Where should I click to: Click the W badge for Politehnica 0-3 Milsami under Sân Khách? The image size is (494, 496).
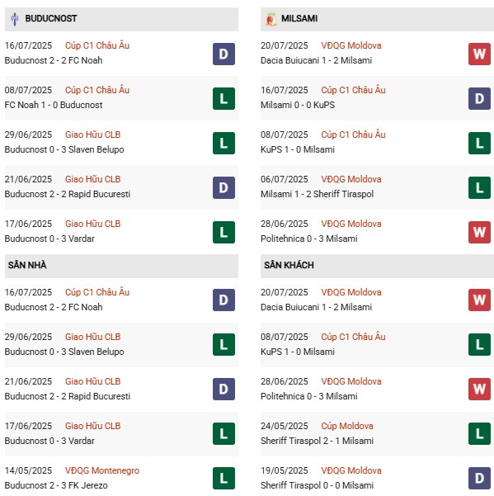click(x=479, y=389)
